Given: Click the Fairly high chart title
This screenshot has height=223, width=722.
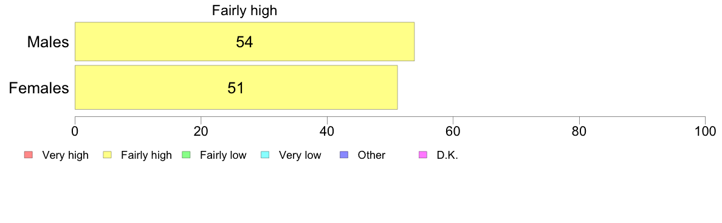Looking at the screenshot, I should pos(244,10).
